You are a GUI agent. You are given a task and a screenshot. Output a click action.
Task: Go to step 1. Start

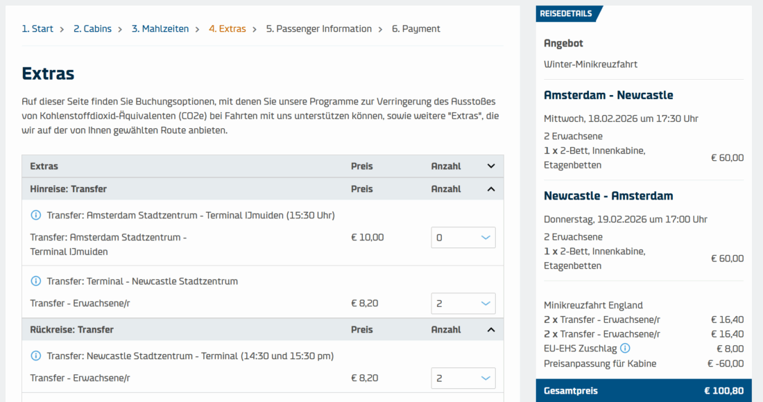tap(37, 29)
